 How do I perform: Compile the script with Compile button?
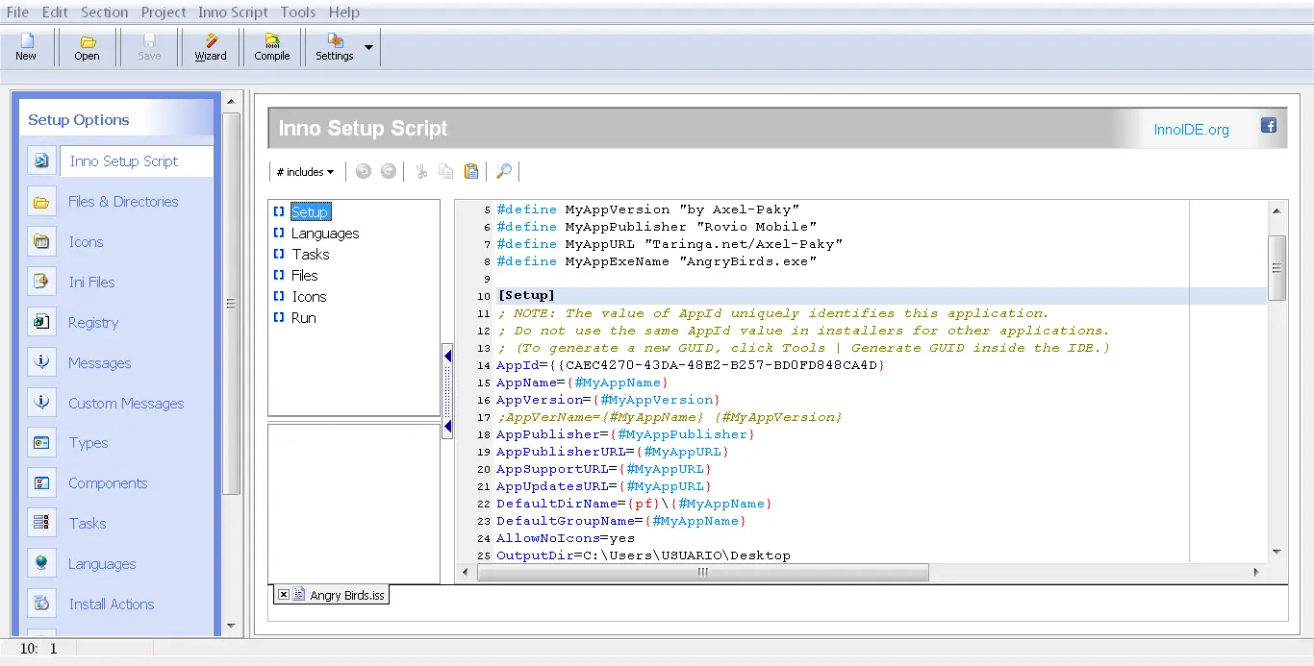272,47
